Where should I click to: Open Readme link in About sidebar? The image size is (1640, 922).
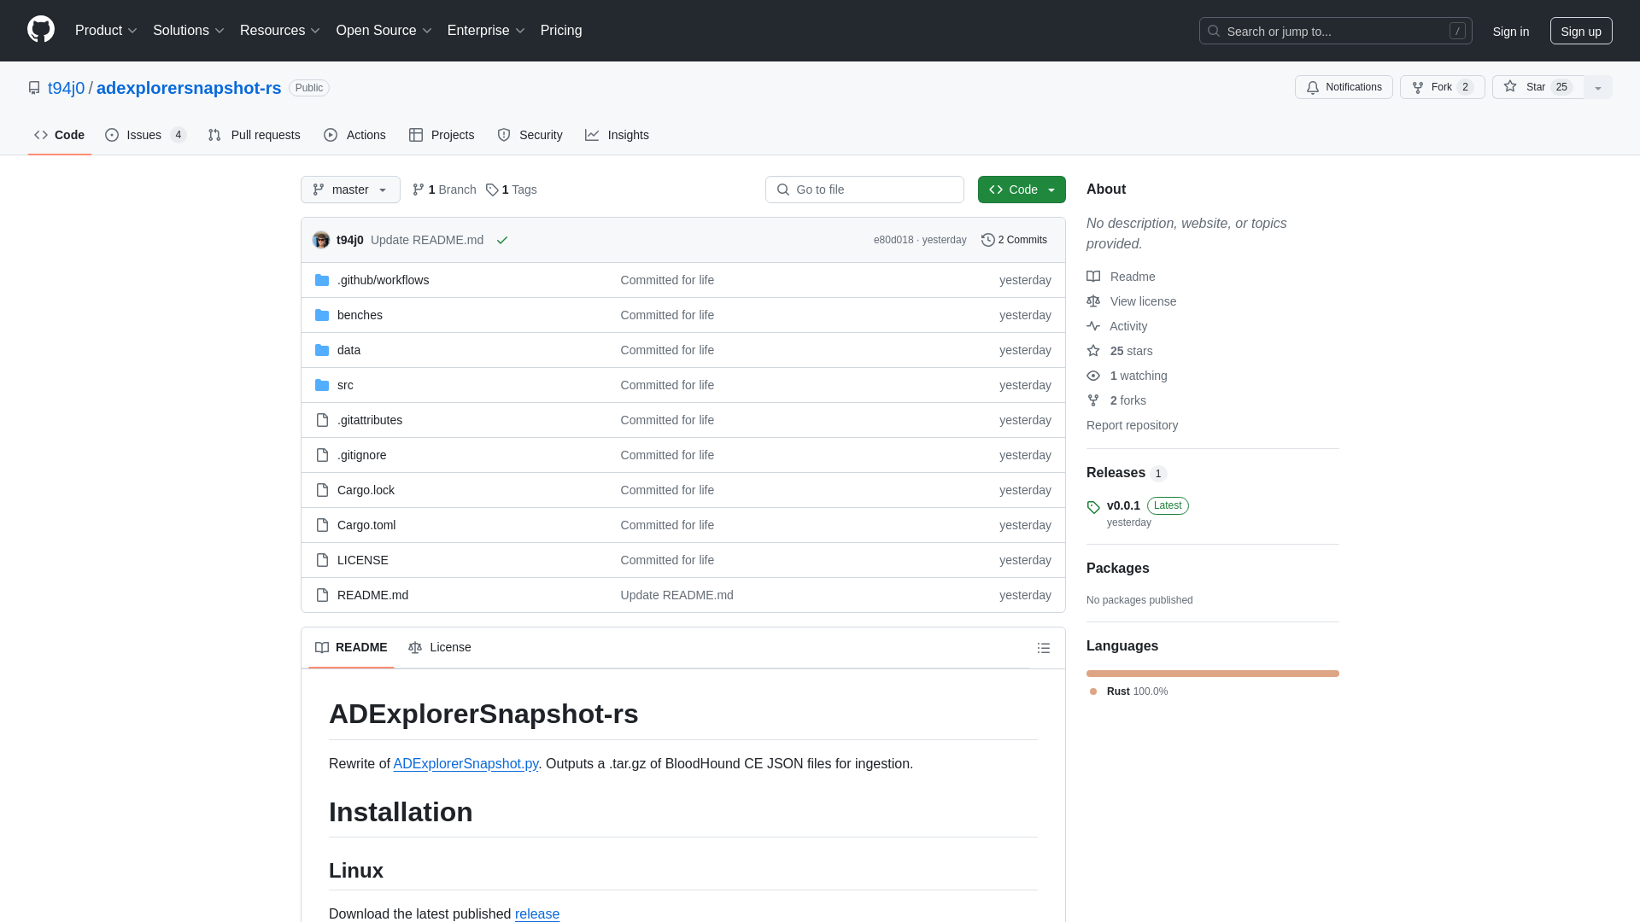(x=1121, y=277)
